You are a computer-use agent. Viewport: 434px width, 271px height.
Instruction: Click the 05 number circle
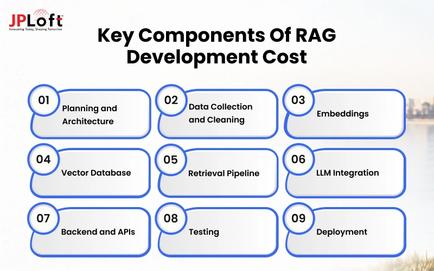(x=170, y=159)
